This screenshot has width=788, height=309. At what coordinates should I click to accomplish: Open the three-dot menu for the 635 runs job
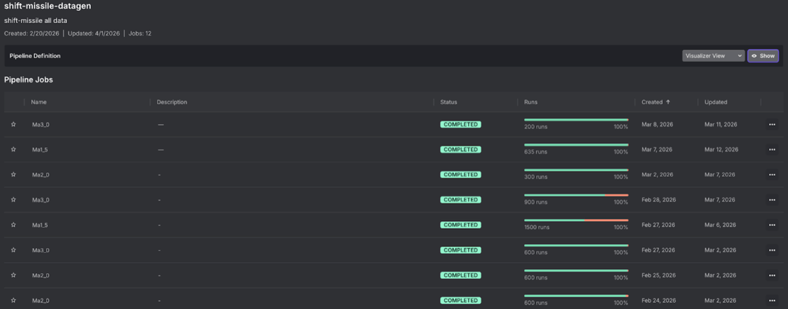772,150
